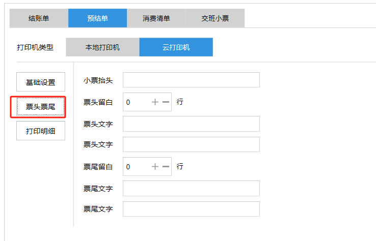Open the 基础设置 section
This screenshot has width=376, height=241.
pos(41,82)
